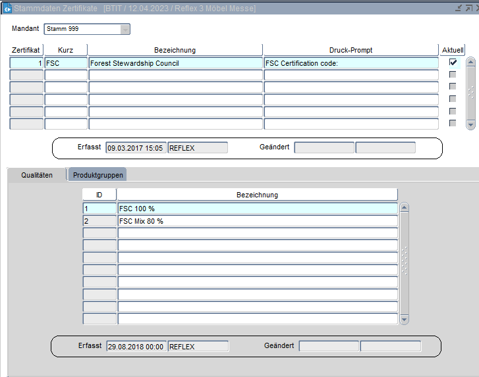Minimize the Stammdaten Zertifikate window
Viewport: 479px width, 377px height.
coord(459,8)
